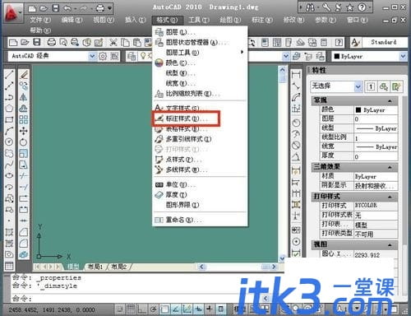The height and width of the screenshot is (316, 411).
Task: Toggle Grid display in status bar
Action: [131, 309]
